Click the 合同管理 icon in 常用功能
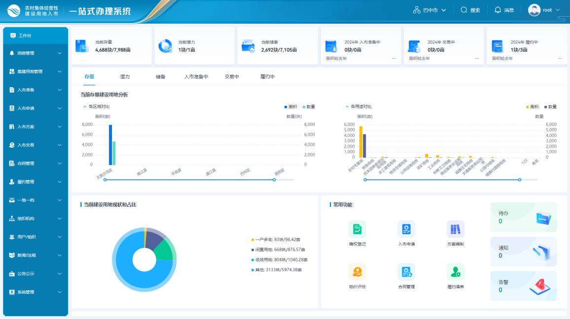Screen dimensions: 570x319 coord(406,271)
